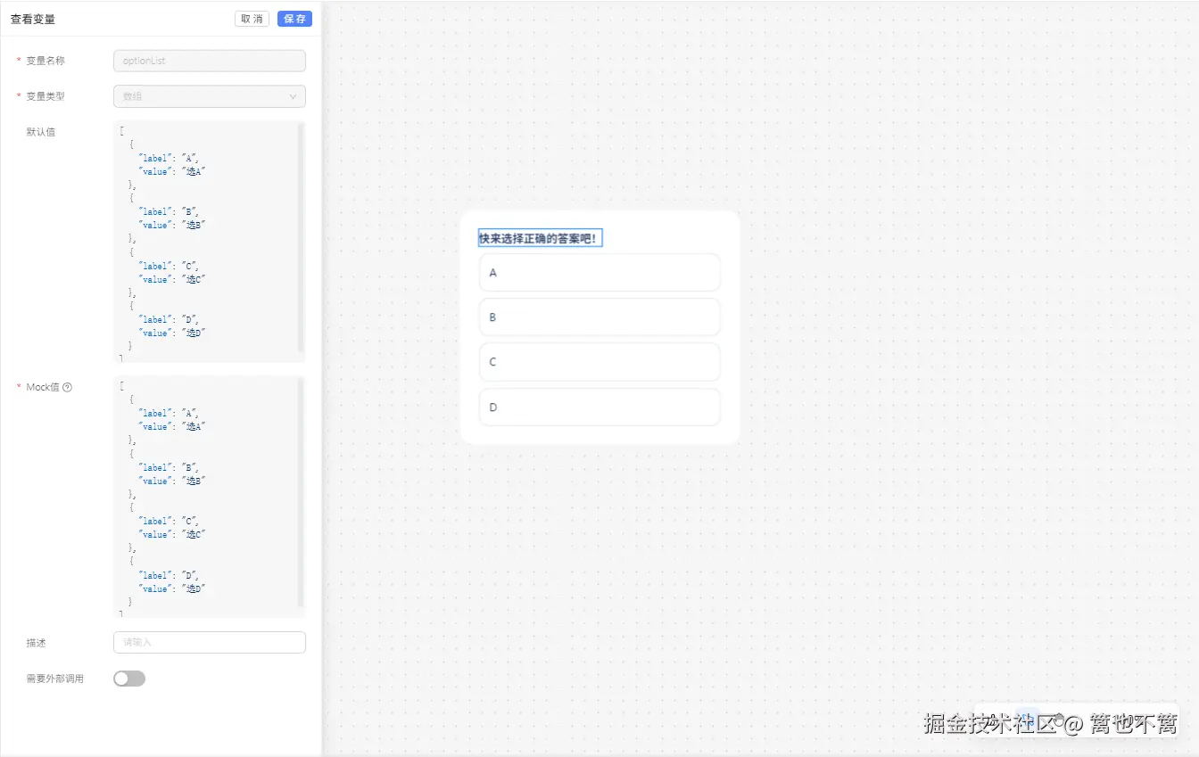Click "label": "D" in the 默认值 editor
The height and width of the screenshot is (757, 1199).
[170, 319]
